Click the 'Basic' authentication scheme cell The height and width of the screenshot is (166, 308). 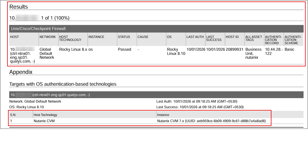click(x=289, y=50)
